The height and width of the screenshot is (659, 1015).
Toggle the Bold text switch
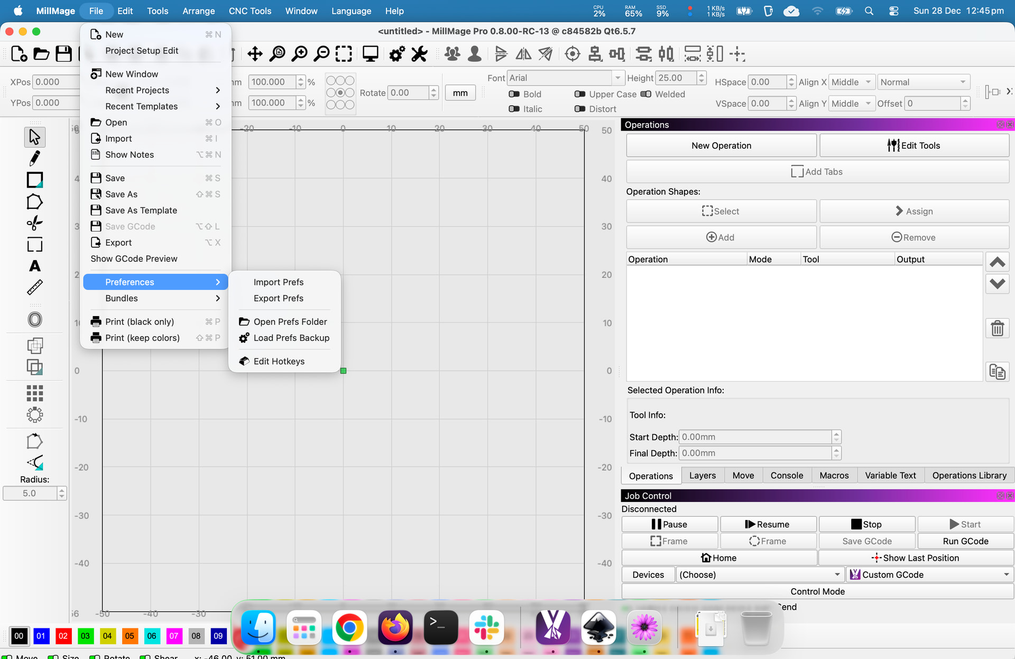[x=514, y=94]
